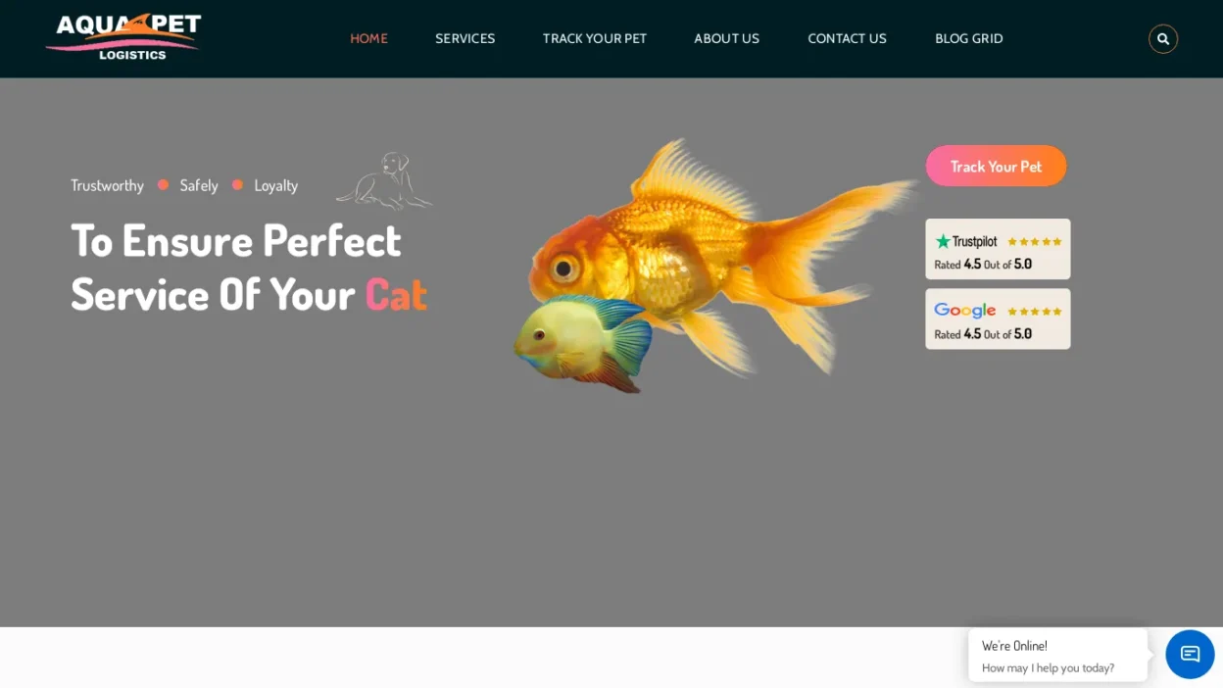The width and height of the screenshot is (1223, 688).
Task: Open the About Us page
Action: 727,39
